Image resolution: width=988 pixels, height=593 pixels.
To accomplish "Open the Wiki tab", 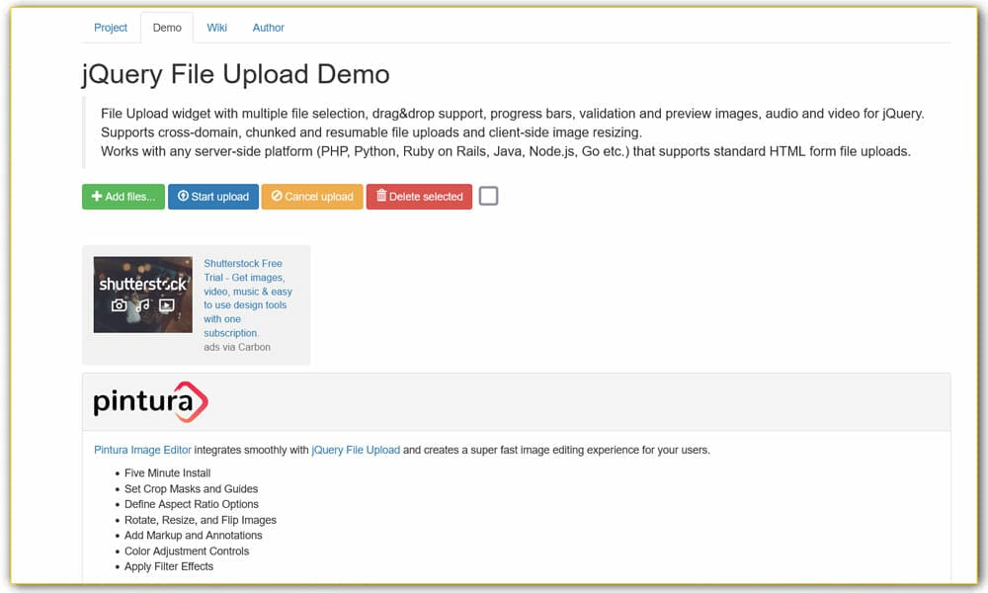I will [216, 28].
